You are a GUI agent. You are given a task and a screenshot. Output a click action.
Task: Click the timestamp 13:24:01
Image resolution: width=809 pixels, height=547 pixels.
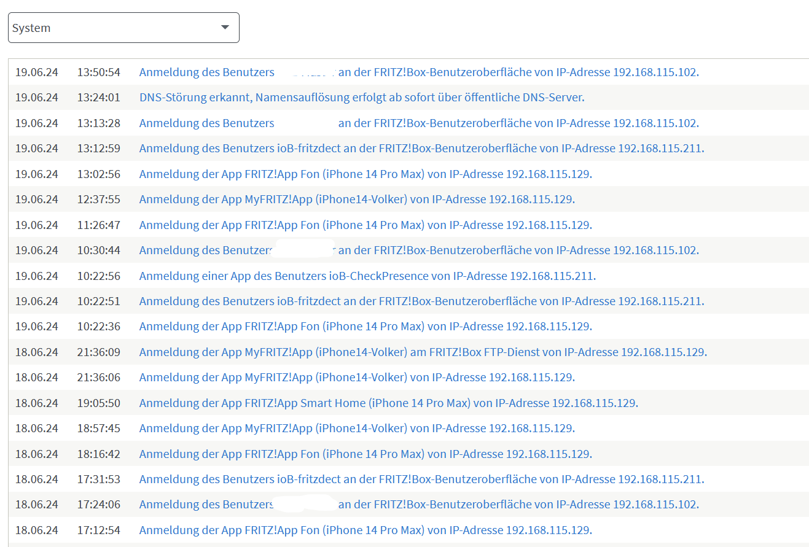[99, 98]
